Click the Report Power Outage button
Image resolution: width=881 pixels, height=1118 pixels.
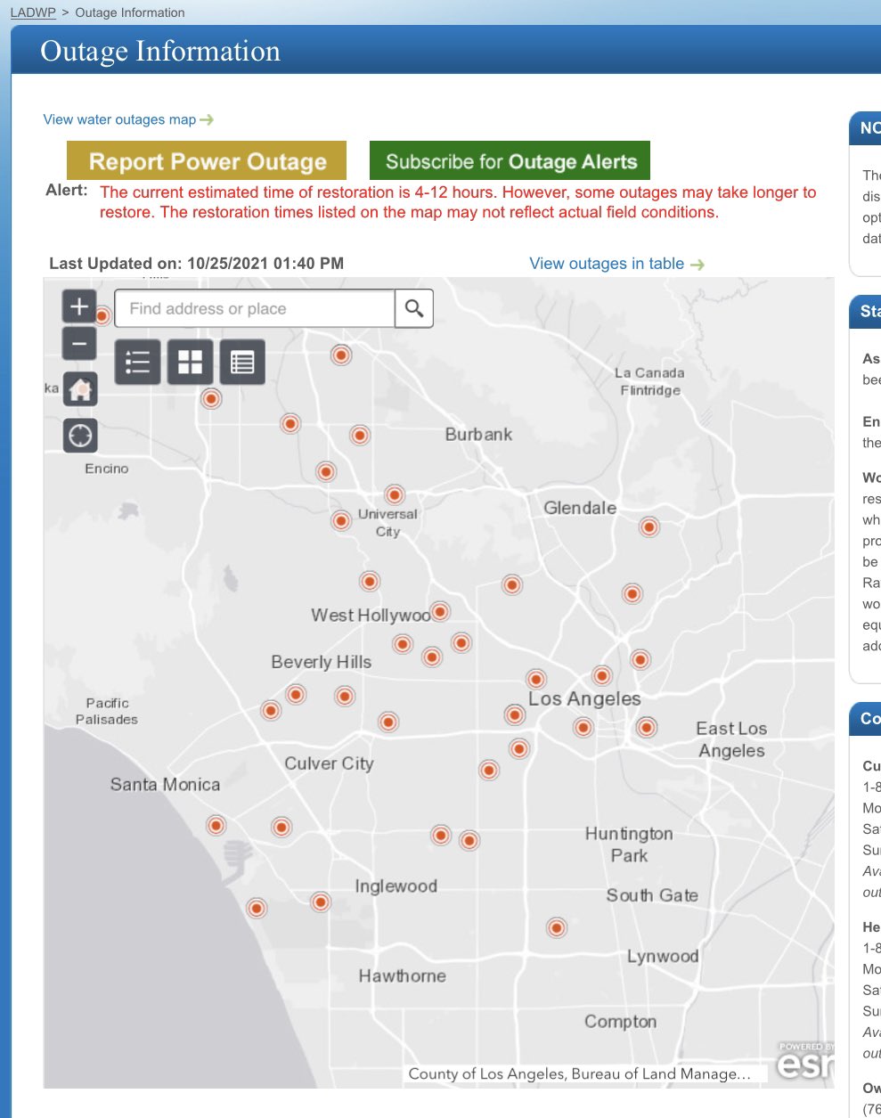207,161
